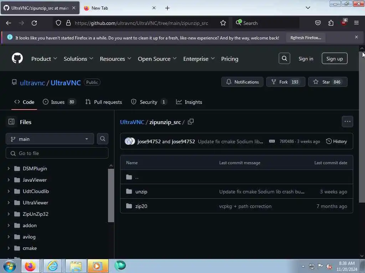Image resolution: width=365 pixels, height=273 pixels.
Task: Open the Enterprise dropdown menu
Action: click(199, 59)
